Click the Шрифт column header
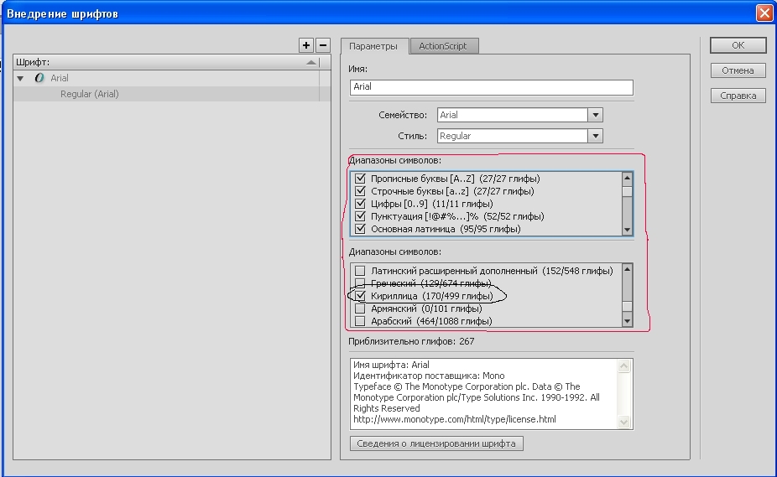Image resolution: width=777 pixels, height=477 pixels. pyautogui.click(x=166, y=62)
